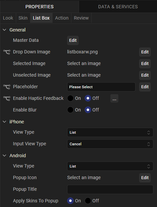Edit the Popup Icon image

coord(145,178)
